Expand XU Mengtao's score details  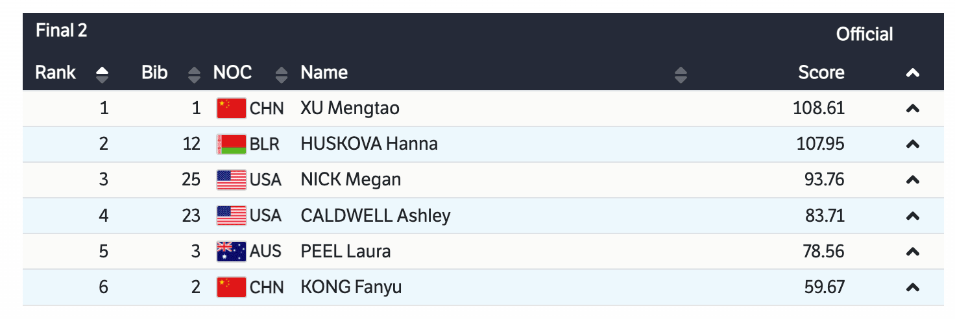pyautogui.click(x=912, y=109)
